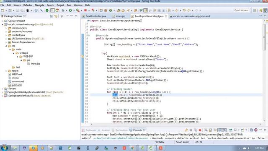The width and height of the screenshot is (268, 151).
Task: Click the Previous Annotation toolbar icon
Action: pyautogui.click(x=177, y=10)
